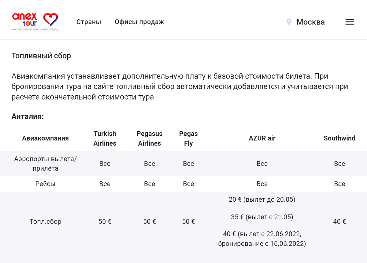Click Turkish Airlines 50 € fee cell

point(105,221)
